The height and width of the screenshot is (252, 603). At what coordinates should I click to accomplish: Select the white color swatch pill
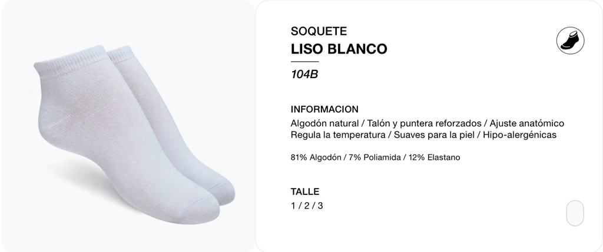575,213
